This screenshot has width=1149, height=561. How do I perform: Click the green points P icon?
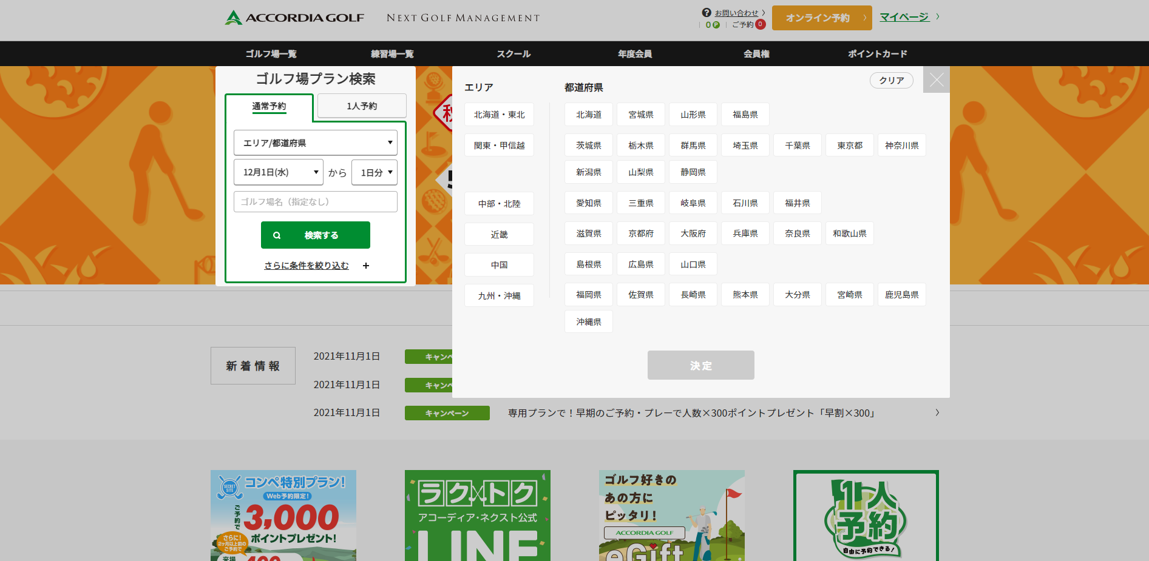pyautogui.click(x=716, y=25)
